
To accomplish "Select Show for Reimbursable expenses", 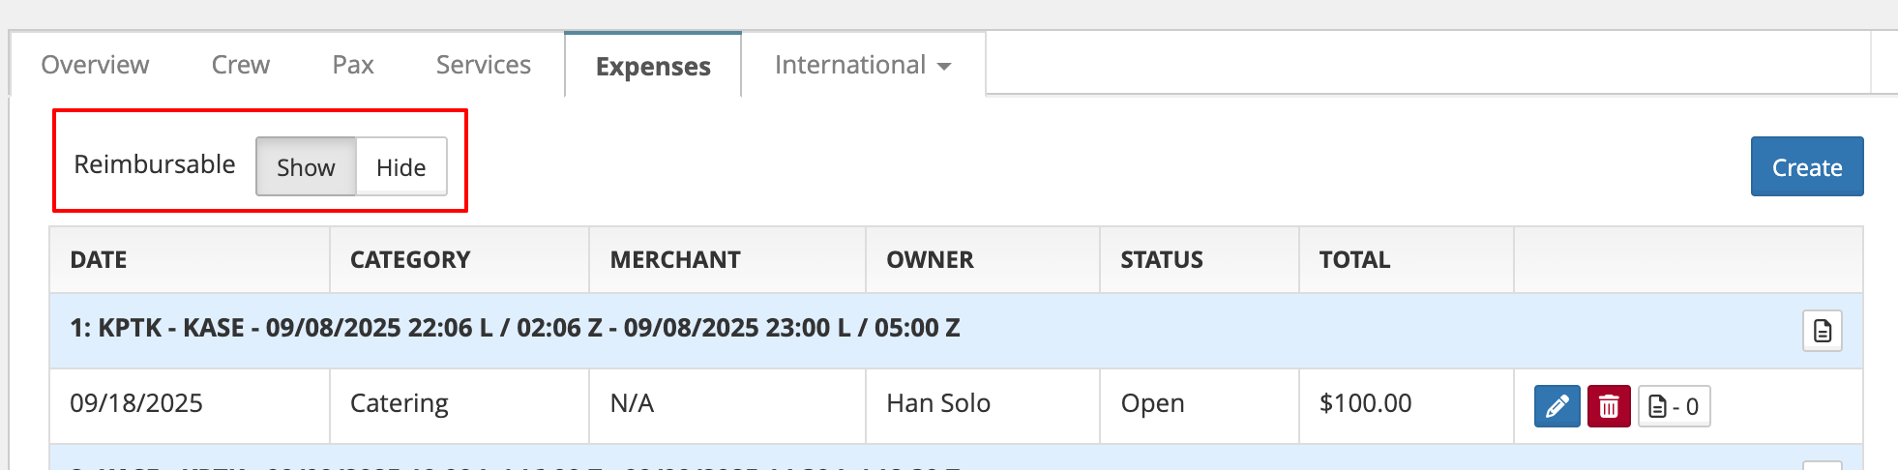I will coord(306,167).
